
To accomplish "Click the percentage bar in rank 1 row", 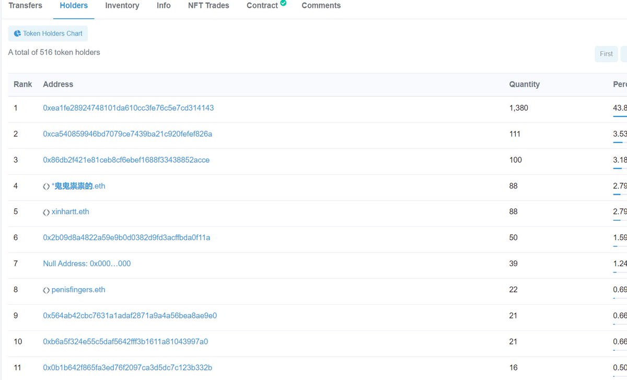I will click(x=620, y=116).
